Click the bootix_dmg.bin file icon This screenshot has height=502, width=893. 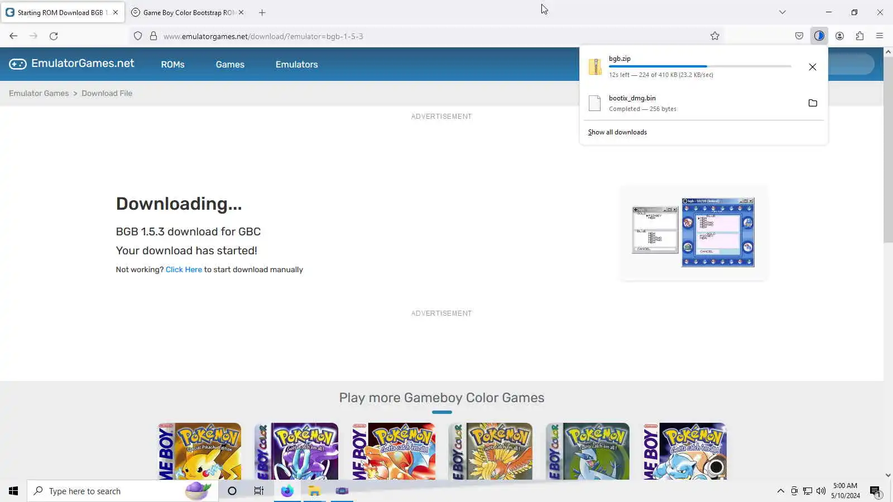tap(595, 103)
